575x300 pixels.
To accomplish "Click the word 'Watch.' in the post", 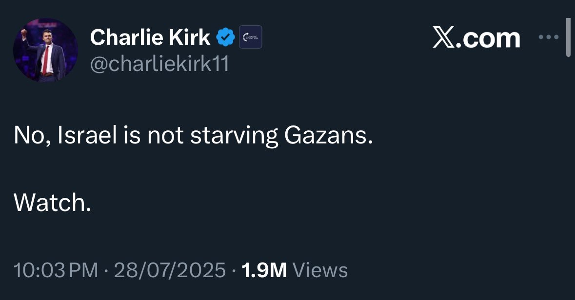I will point(52,203).
